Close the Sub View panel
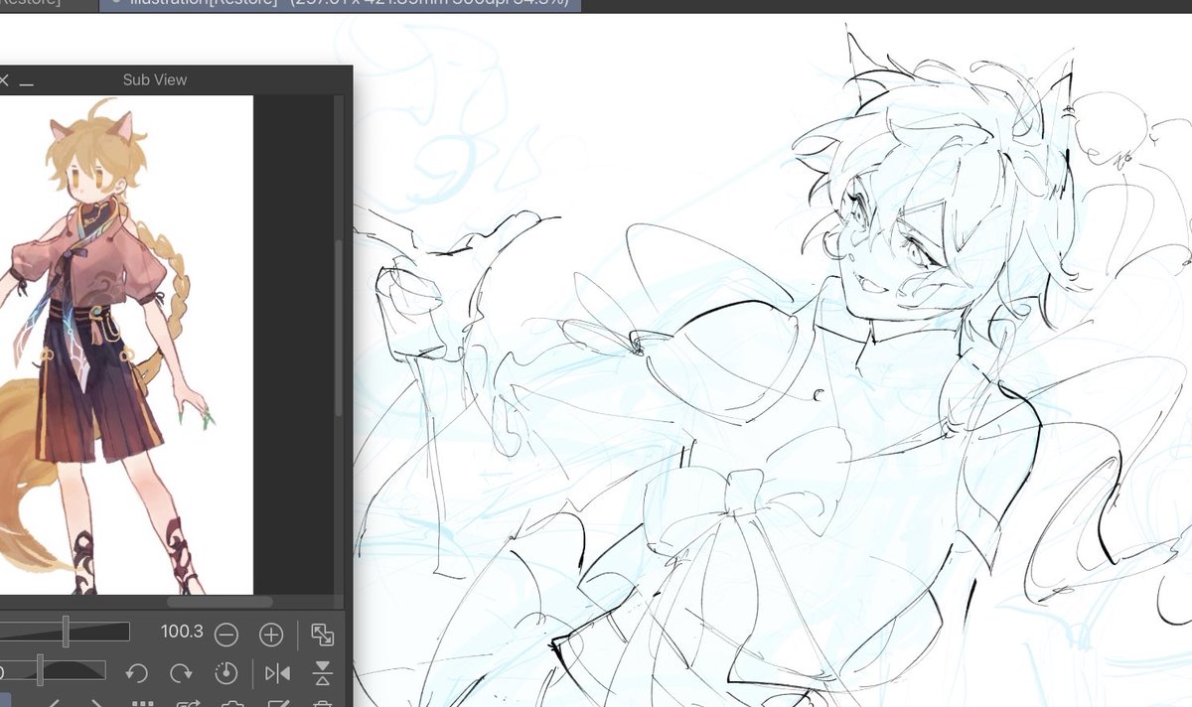Screen dimensions: 1192x707 tap(3, 79)
